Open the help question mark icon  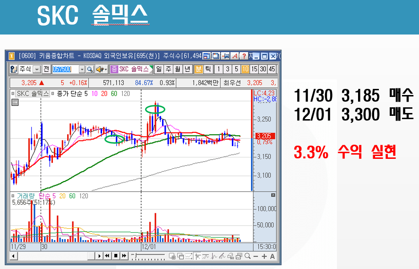[x=244, y=56]
